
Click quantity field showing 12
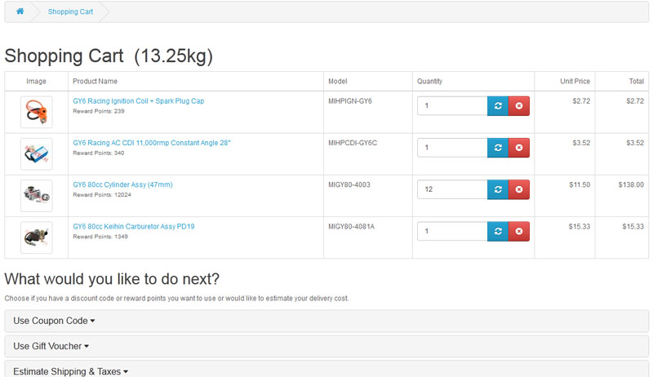click(452, 189)
